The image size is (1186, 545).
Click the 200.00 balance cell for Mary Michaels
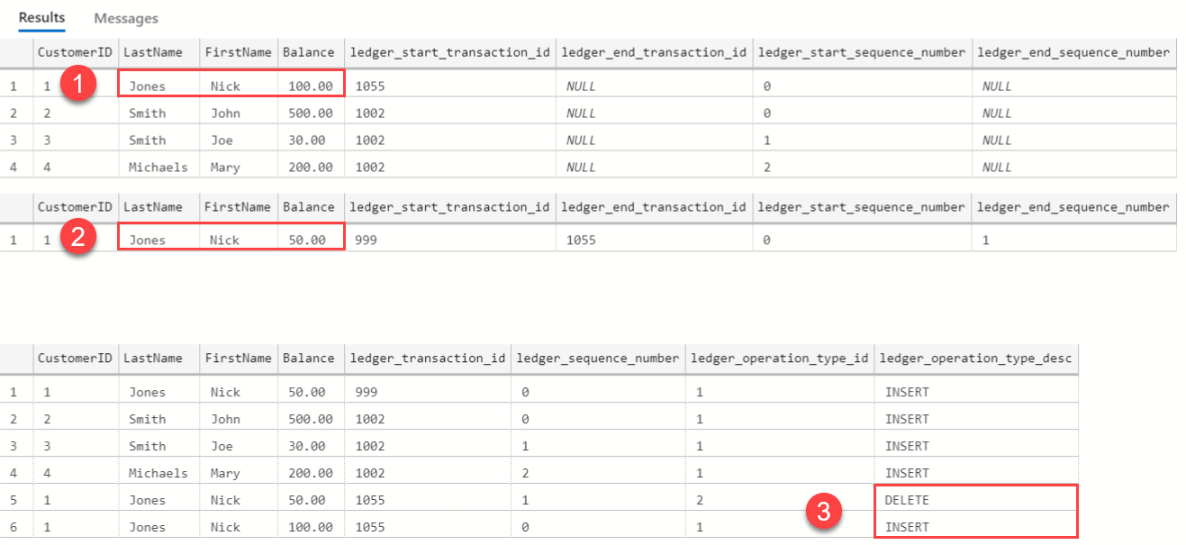click(x=310, y=167)
